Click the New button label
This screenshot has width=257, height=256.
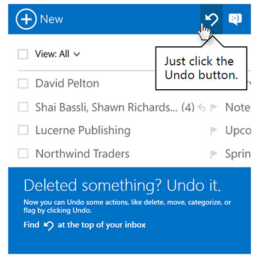click(x=51, y=19)
